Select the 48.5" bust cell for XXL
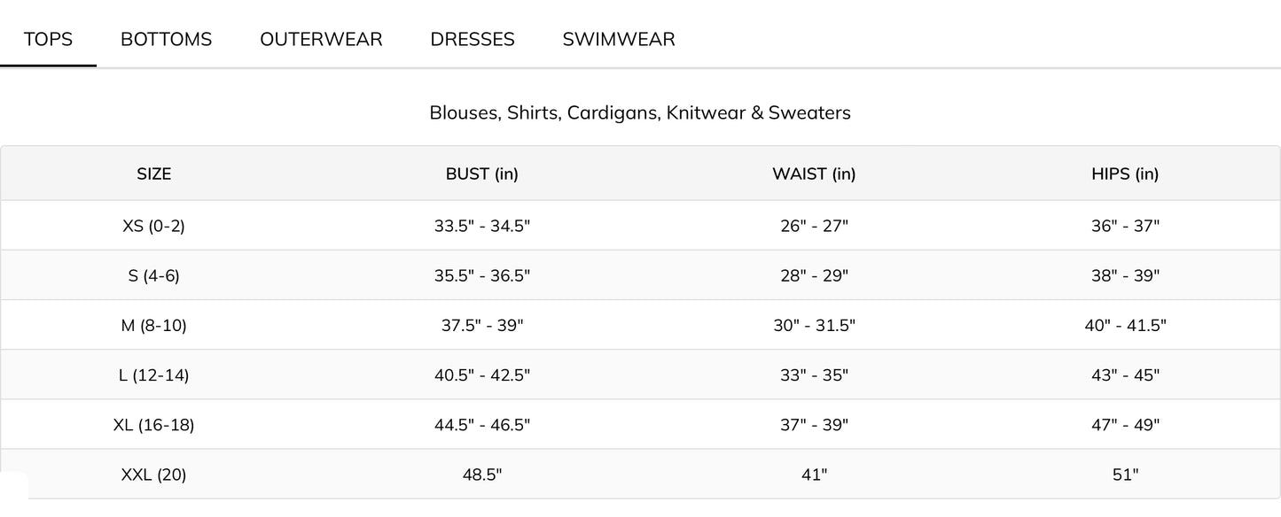 482,475
